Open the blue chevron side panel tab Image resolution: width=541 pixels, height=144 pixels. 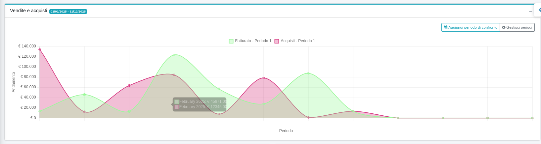(x=539, y=10)
